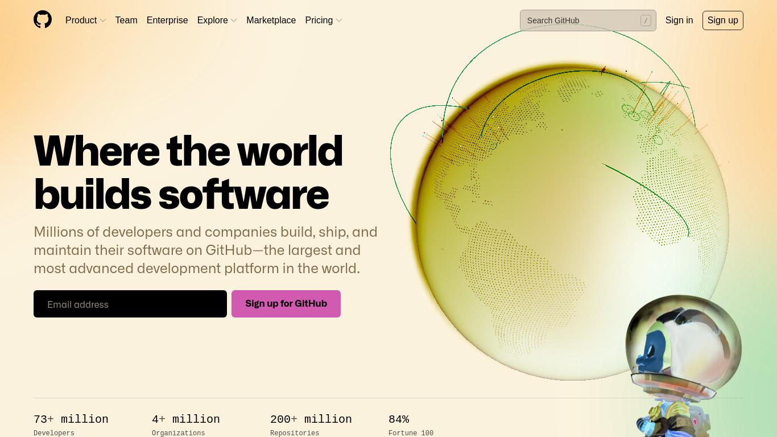This screenshot has height=437, width=777.
Task: Click the slash shortcut icon in search box
Action: pos(646,20)
